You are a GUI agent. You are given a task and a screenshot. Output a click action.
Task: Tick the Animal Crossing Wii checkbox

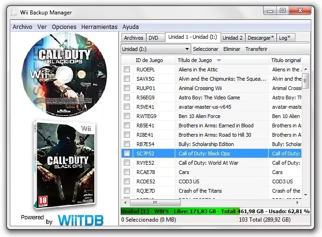(x=127, y=88)
